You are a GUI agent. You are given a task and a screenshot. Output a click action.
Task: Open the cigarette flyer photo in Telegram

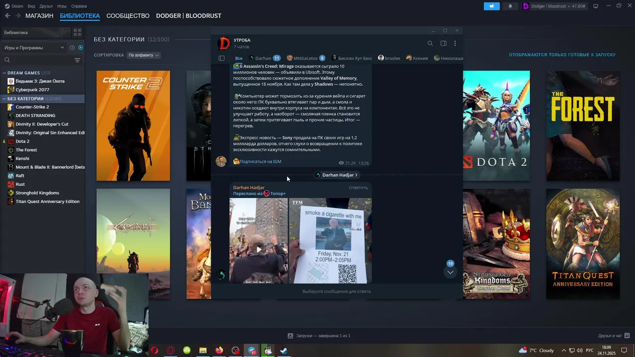pyautogui.click(x=330, y=241)
